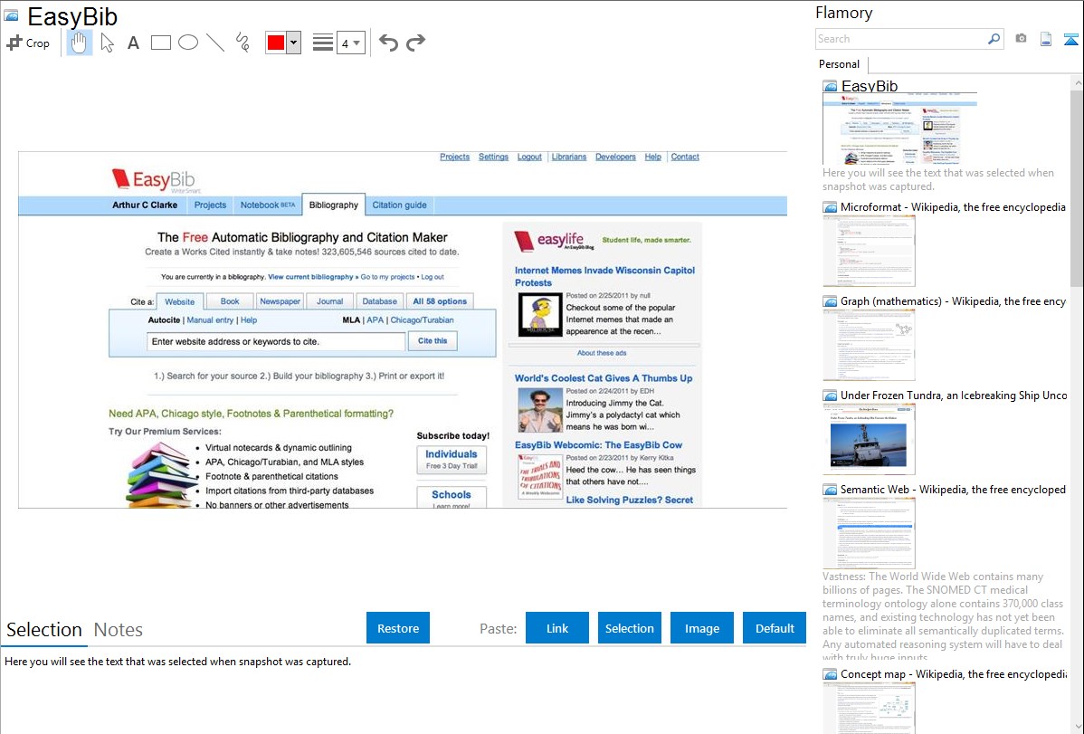
Task: Click the icon next to Concept map snapshot
Action: (x=831, y=674)
